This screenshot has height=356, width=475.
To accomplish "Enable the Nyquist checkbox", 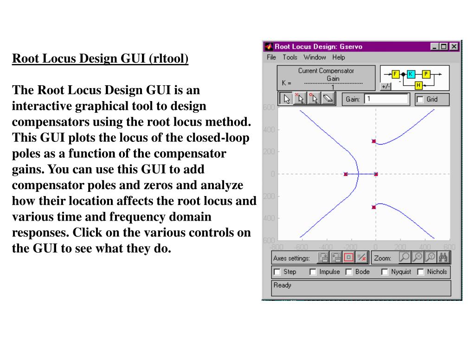I will [x=385, y=272].
